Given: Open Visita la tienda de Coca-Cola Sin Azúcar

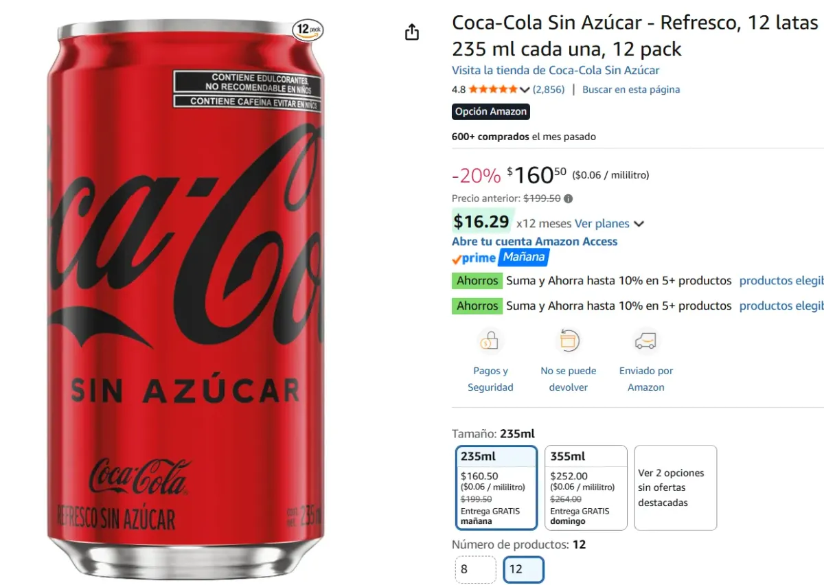Looking at the screenshot, I should [x=555, y=70].
